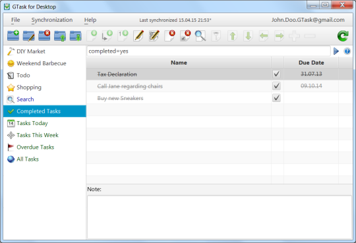This screenshot has height=243, width=356.
Task: Open the Help menu
Action: tap(90, 20)
